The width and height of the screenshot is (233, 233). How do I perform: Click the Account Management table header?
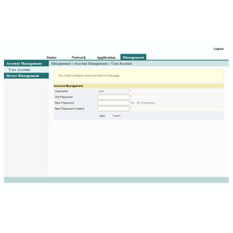click(x=139, y=86)
